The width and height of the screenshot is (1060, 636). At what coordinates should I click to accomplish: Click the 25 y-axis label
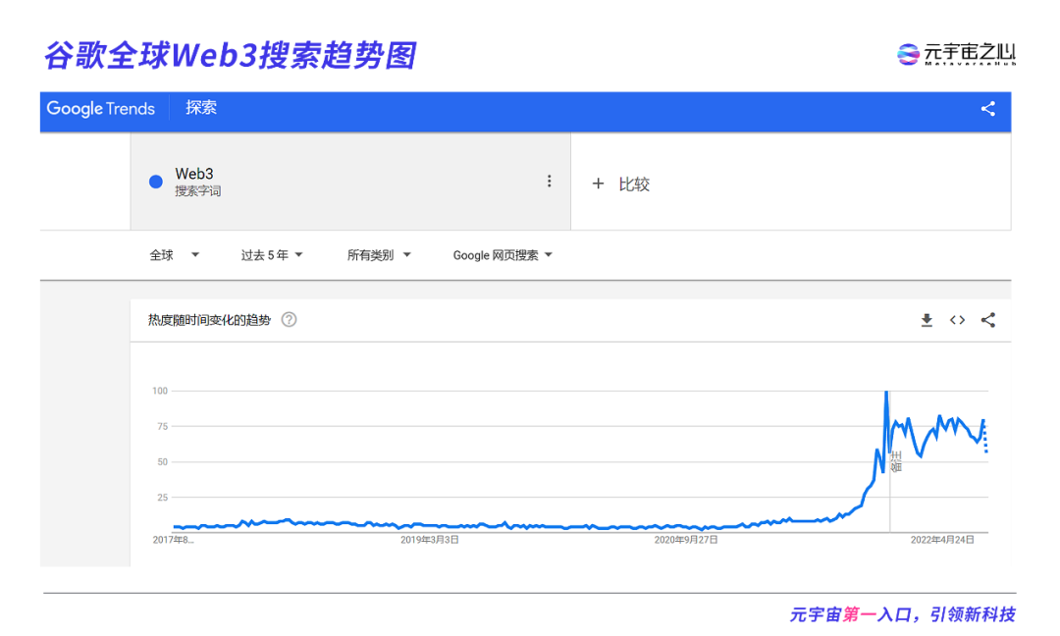[x=162, y=497]
